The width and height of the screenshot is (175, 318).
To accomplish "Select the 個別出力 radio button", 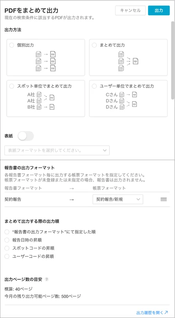I will (12, 45).
